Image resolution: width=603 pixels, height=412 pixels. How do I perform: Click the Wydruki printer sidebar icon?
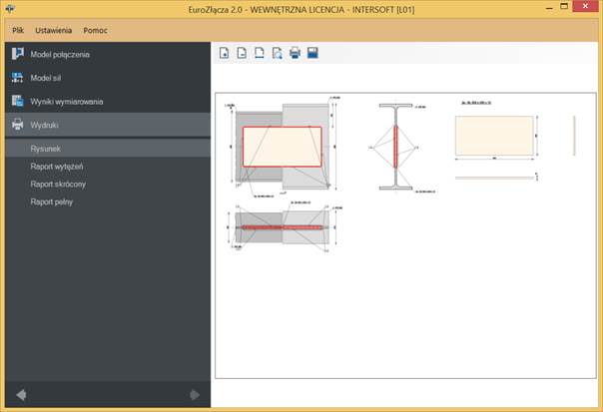[x=17, y=125]
